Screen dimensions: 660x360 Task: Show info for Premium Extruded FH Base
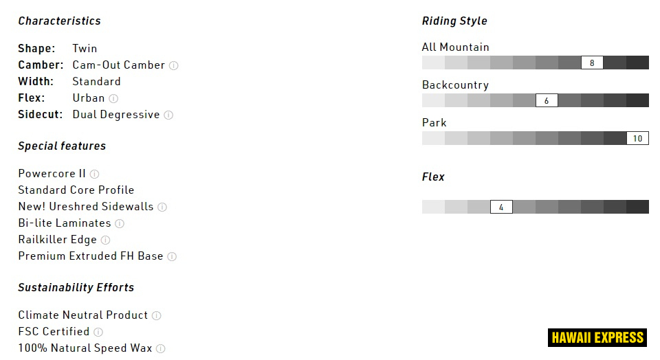[172, 257]
